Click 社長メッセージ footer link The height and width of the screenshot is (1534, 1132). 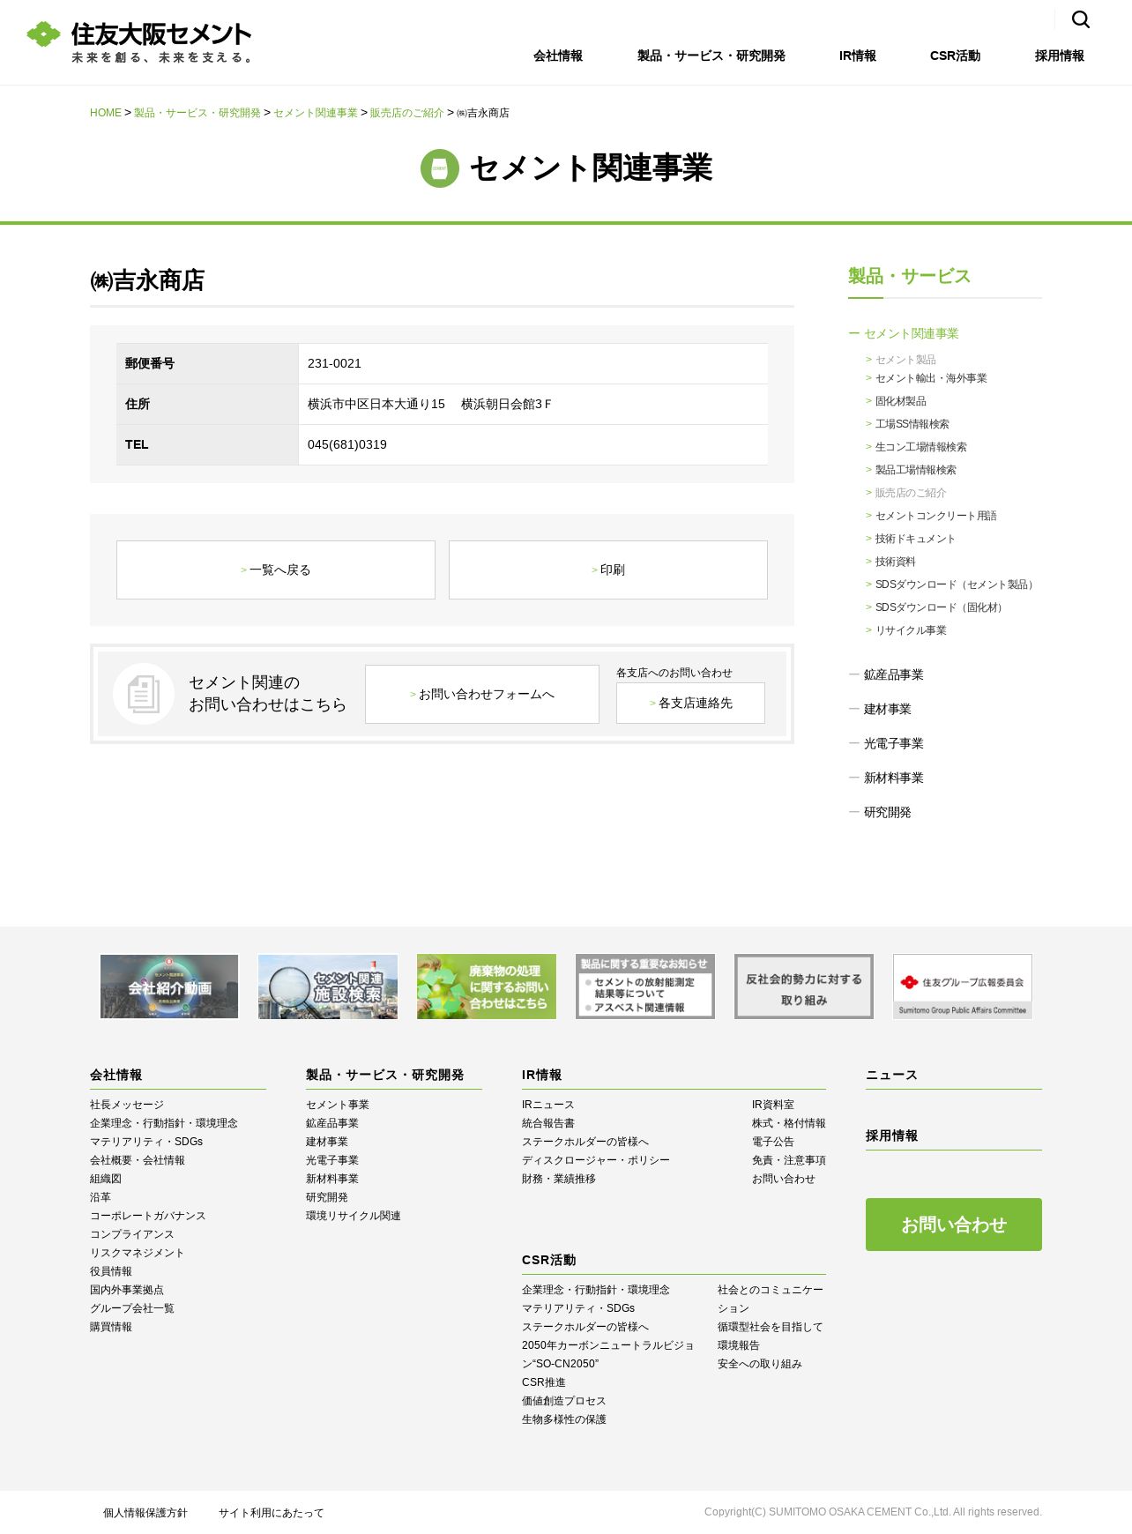[127, 1105]
